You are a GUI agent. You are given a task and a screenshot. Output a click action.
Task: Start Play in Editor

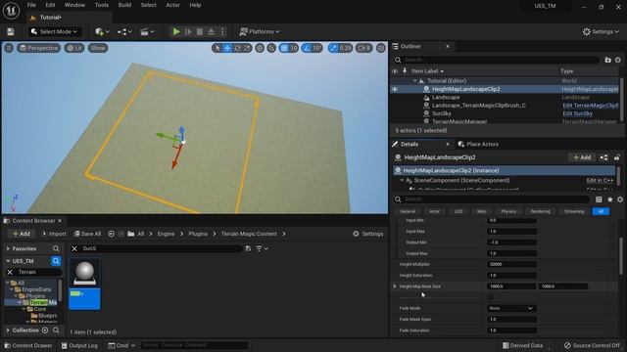click(176, 31)
